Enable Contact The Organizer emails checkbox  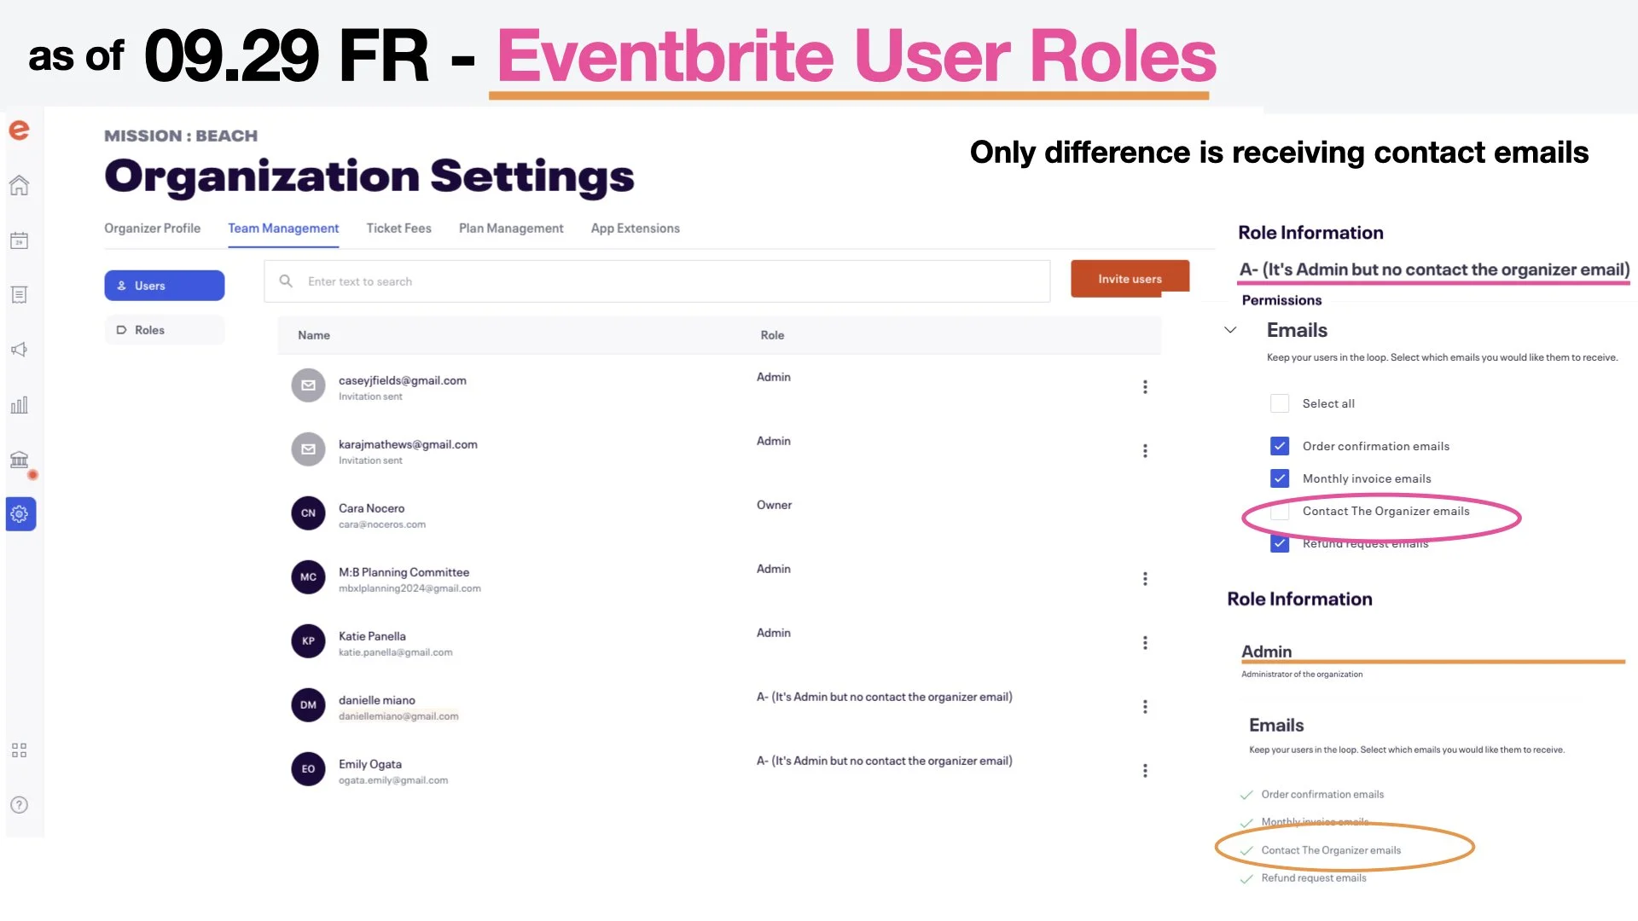pos(1280,511)
